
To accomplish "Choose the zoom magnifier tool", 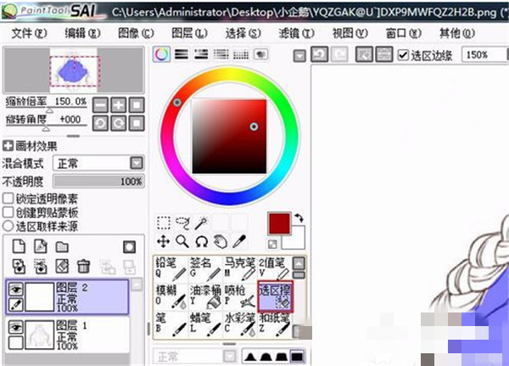I will (x=182, y=241).
